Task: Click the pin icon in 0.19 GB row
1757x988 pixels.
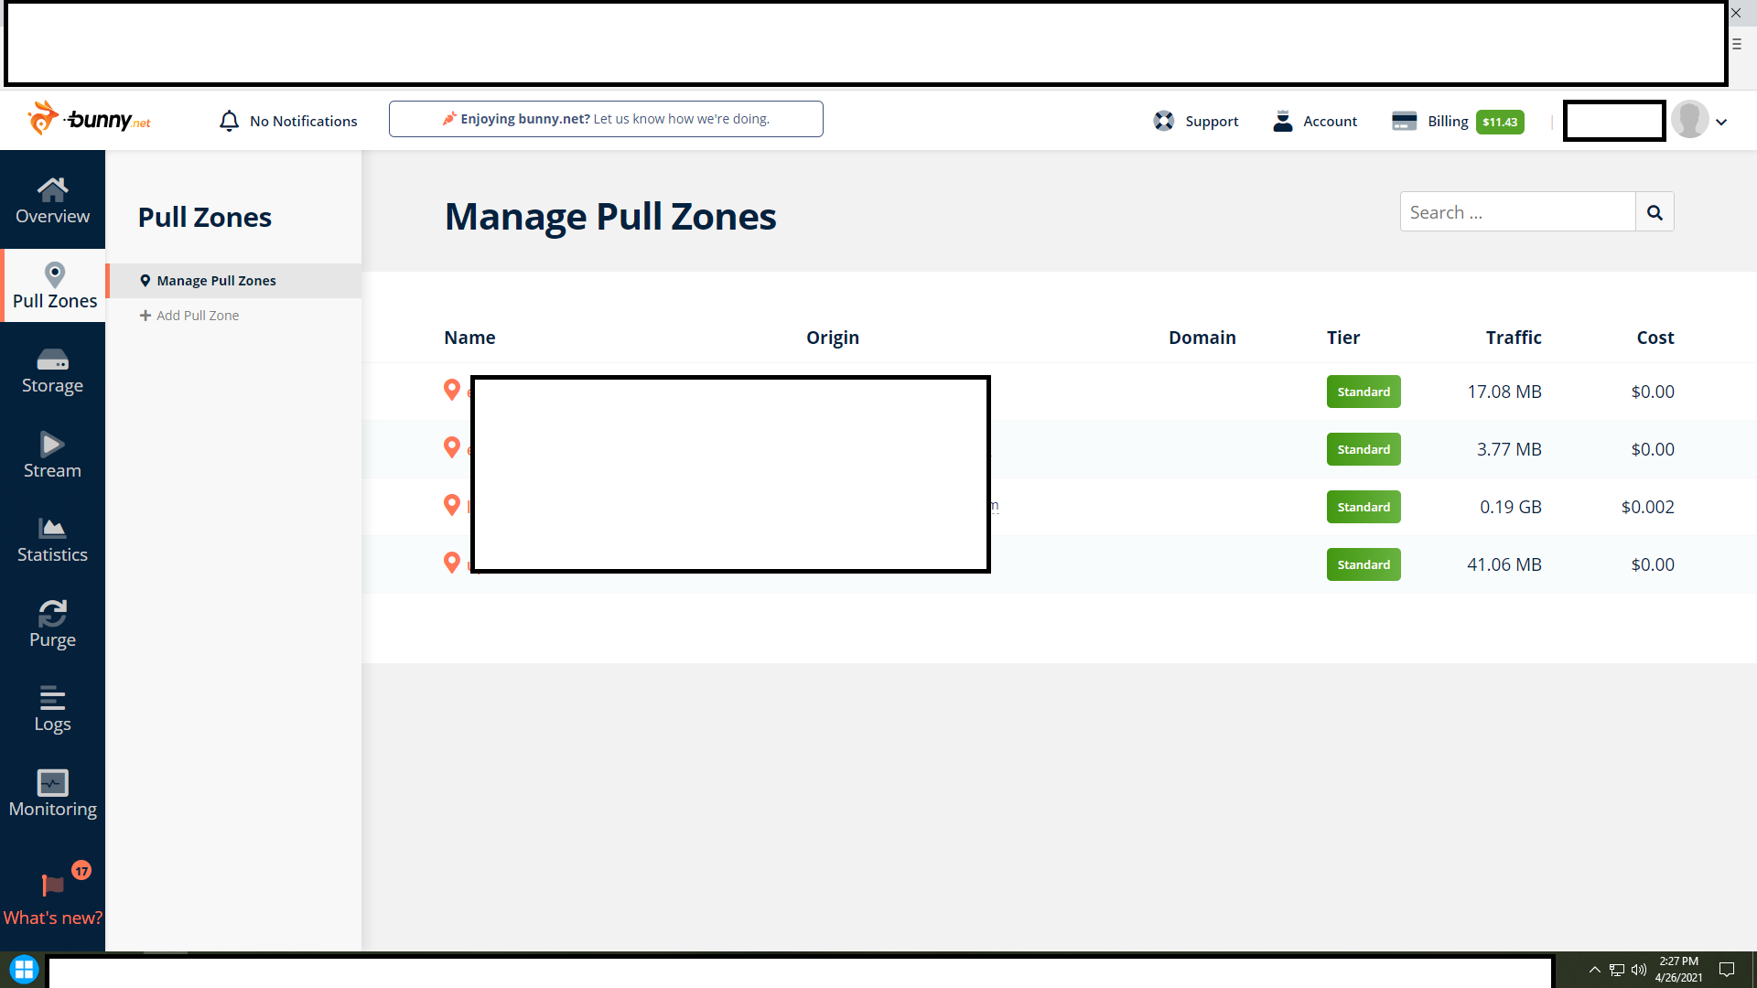Action: click(x=451, y=505)
